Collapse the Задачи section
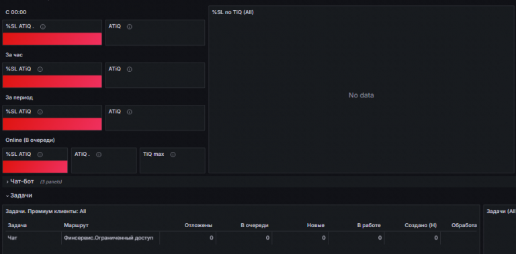 (19, 196)
